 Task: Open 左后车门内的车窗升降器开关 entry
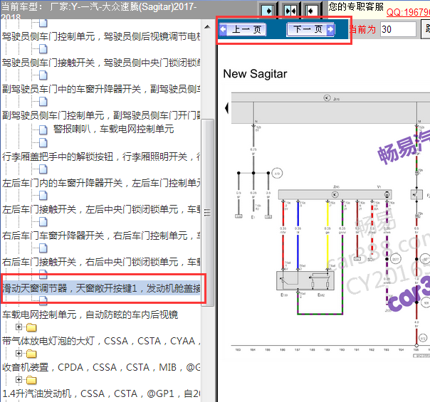click(x=101, y=183)
